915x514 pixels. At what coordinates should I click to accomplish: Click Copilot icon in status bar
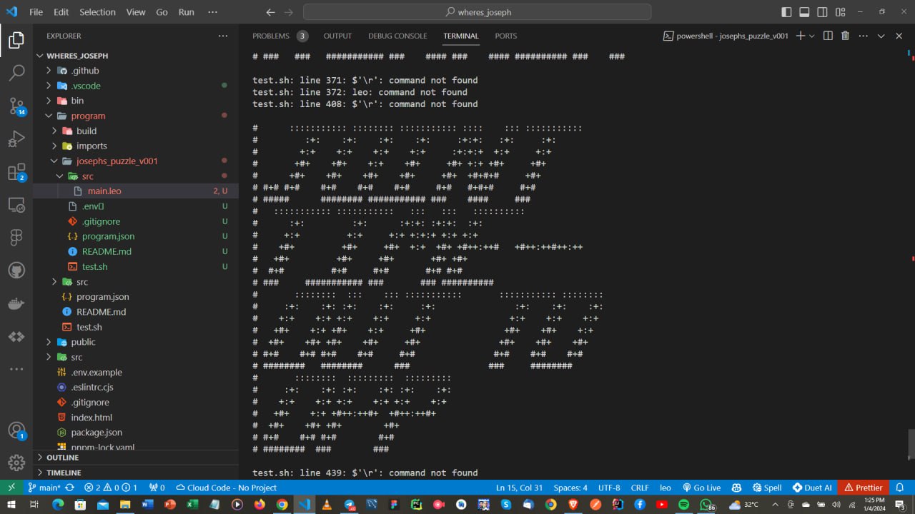pos(736,488)
